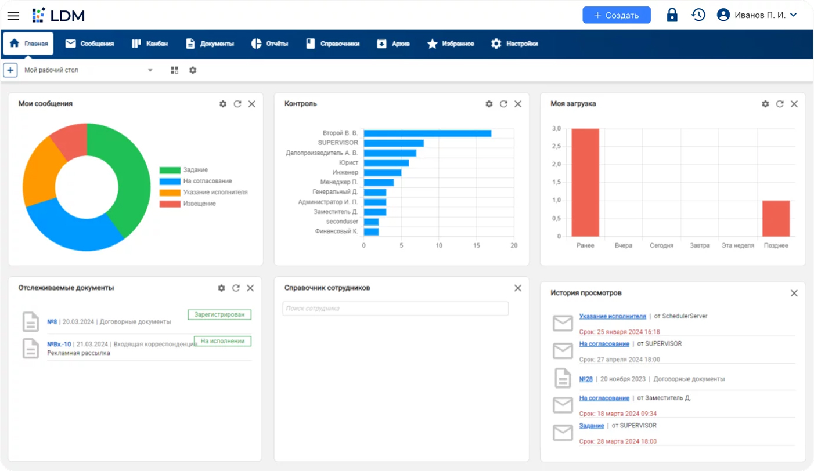This screenshot has height=471, width=814.
Task: Open the Иванов П. И. user menu
Action: [757, 15]
